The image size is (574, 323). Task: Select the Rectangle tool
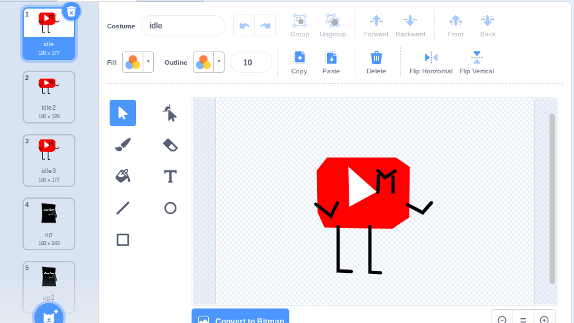123,240
